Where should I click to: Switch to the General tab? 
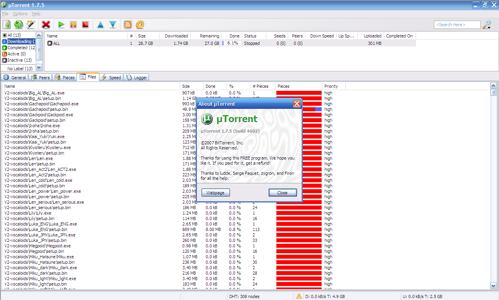coord(15,77)
